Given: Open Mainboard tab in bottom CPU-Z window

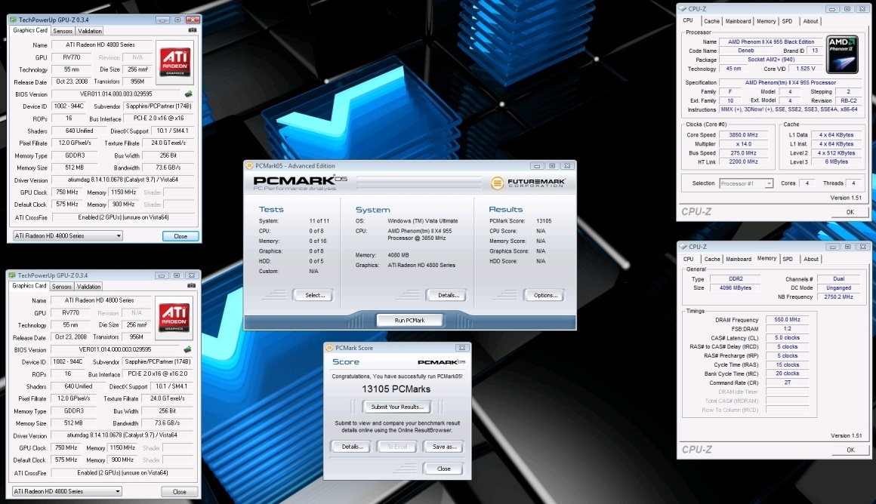Looking at the screenshot, I should pos(739,259).
